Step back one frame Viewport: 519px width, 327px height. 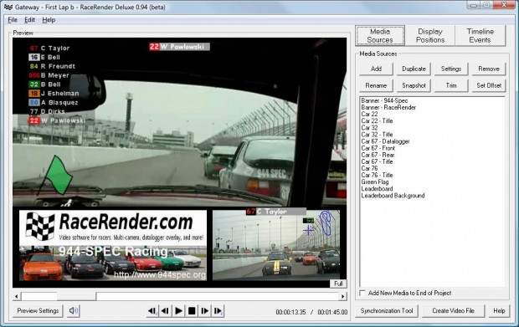click(x=165, y=311)
